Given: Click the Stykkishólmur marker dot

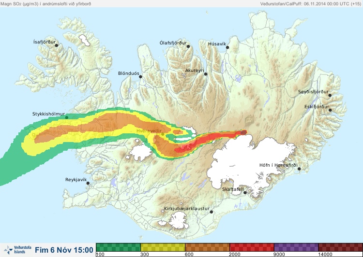Looking at the screenshot, I should 67,117.
